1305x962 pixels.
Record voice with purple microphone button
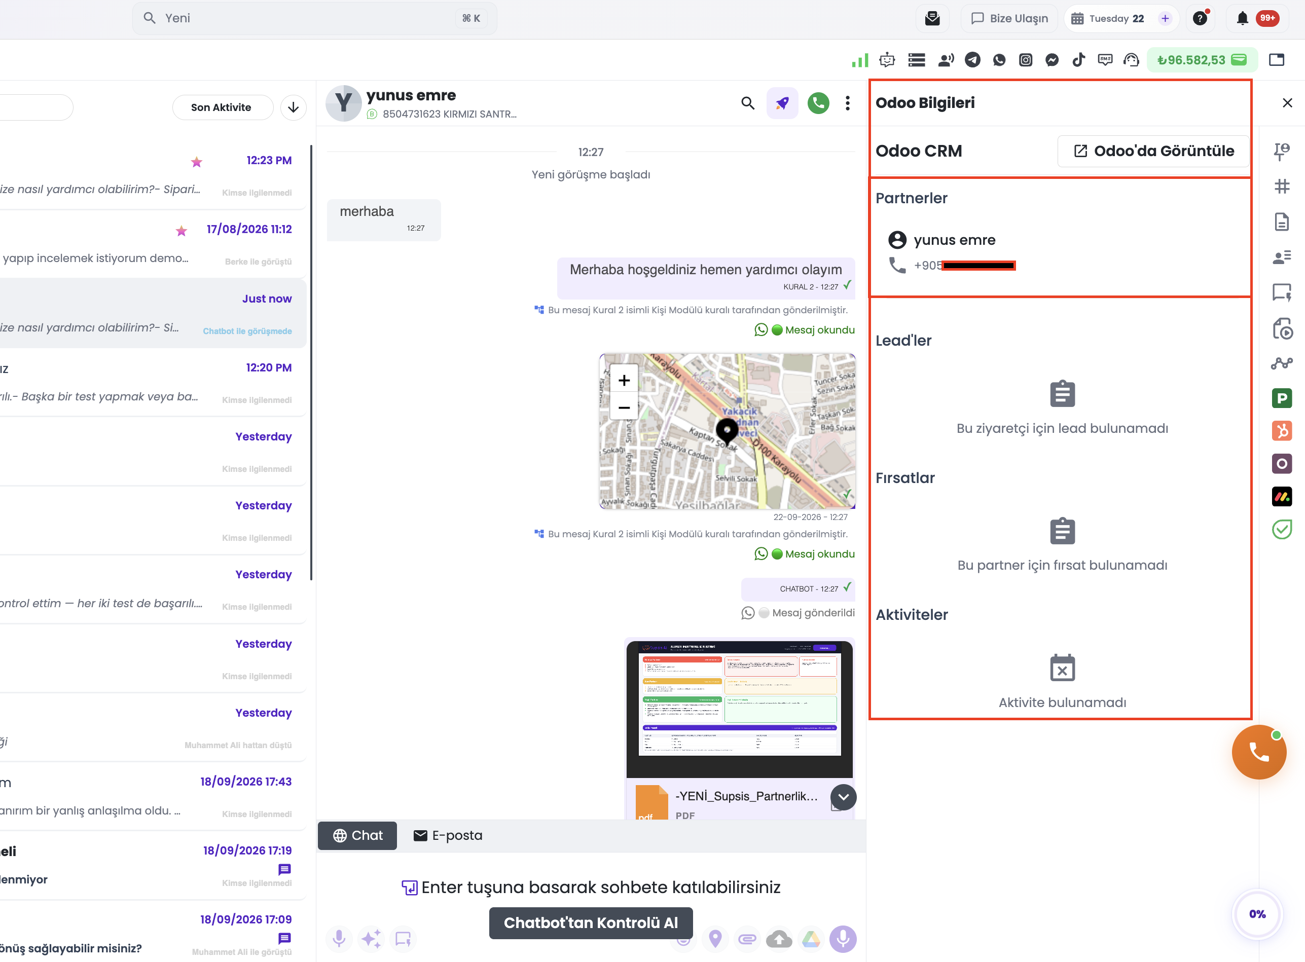pyautogui.click(x=843, y=939)
